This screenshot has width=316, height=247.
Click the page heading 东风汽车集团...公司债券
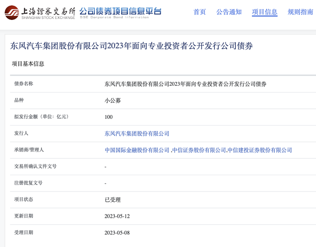pos(131,46)
